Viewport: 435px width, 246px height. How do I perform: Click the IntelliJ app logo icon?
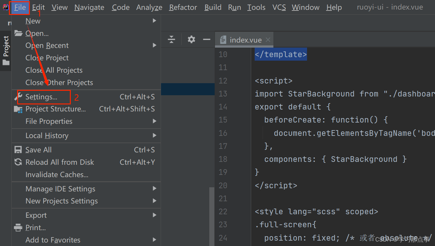(5, 7)
